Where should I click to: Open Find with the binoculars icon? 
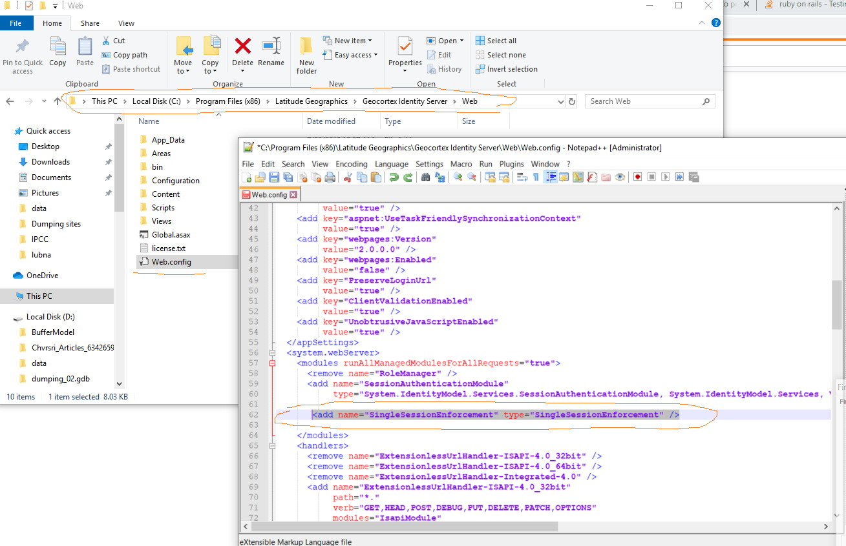[425, 177]
